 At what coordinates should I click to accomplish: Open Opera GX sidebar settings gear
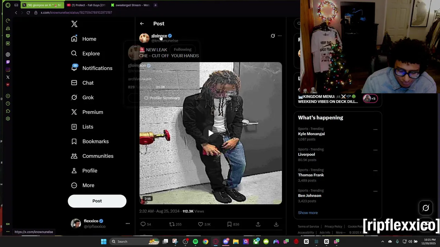coord(8,119)
